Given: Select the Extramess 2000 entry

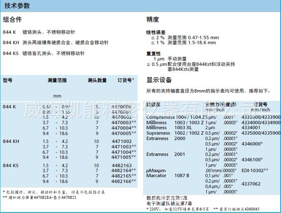Looking at the screenshot, I should coord(166,138).
